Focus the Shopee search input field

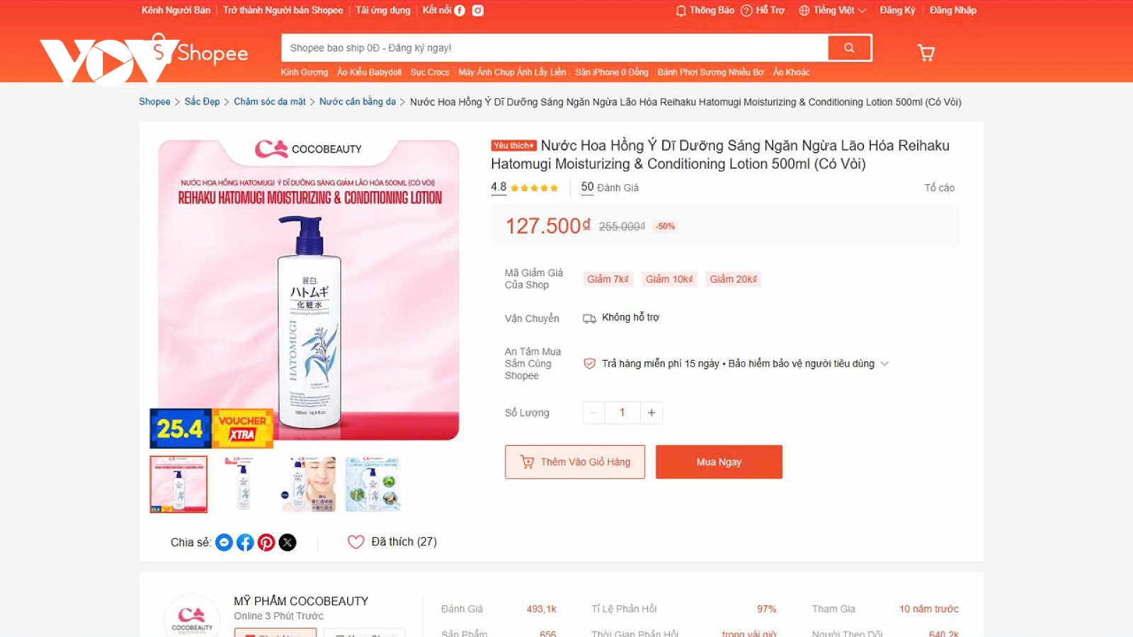pos(554,48)
